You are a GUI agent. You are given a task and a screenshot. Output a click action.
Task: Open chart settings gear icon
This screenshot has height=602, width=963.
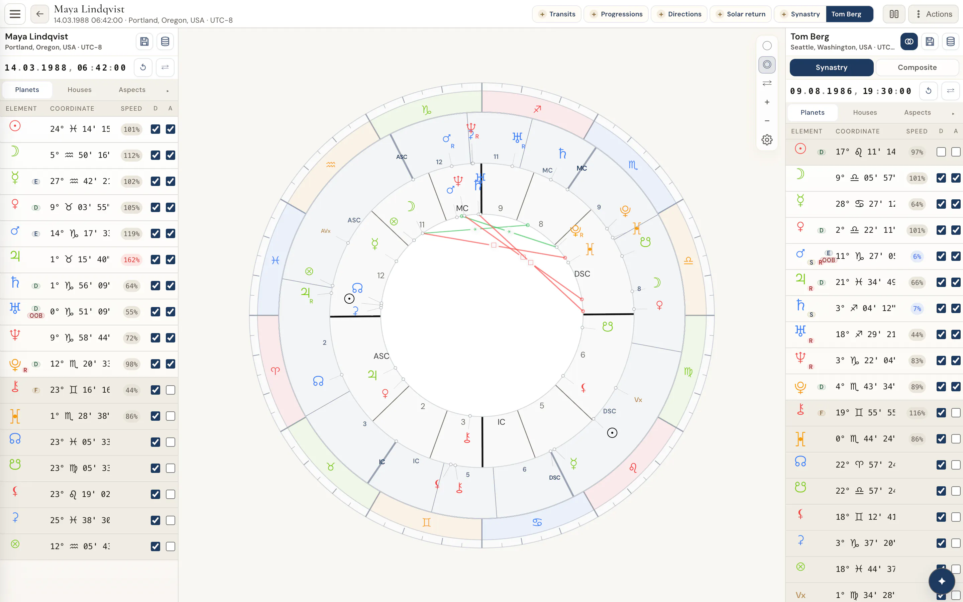(x=767, y=140)
